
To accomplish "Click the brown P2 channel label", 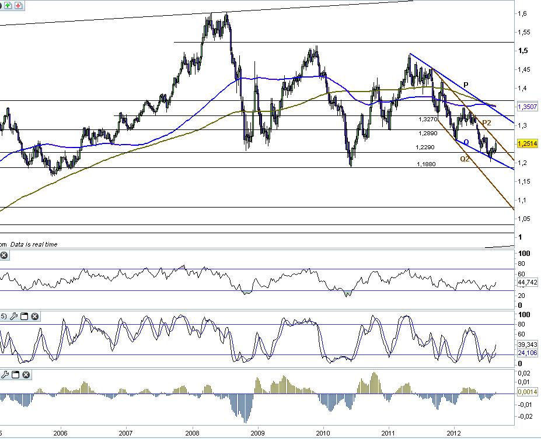I will (486, 122).
